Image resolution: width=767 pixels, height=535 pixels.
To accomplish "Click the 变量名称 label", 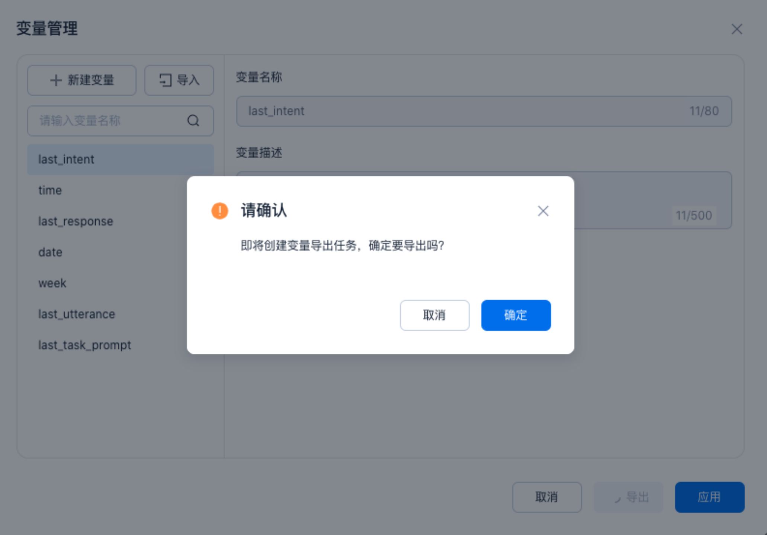I will 259,77.
